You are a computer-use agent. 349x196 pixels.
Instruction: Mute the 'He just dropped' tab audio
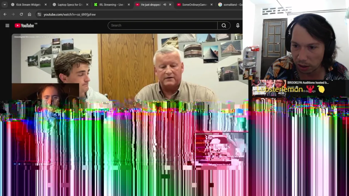[x=165, y=5]
